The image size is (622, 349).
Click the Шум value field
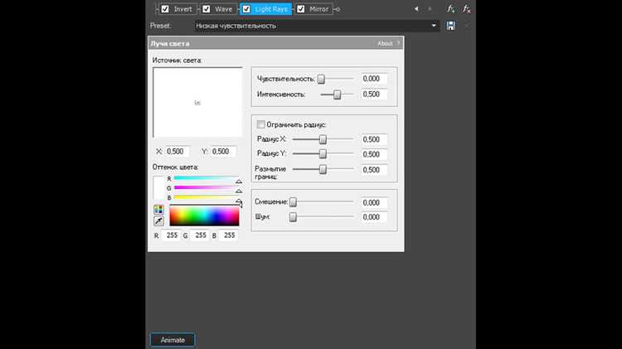coord(374,217)
